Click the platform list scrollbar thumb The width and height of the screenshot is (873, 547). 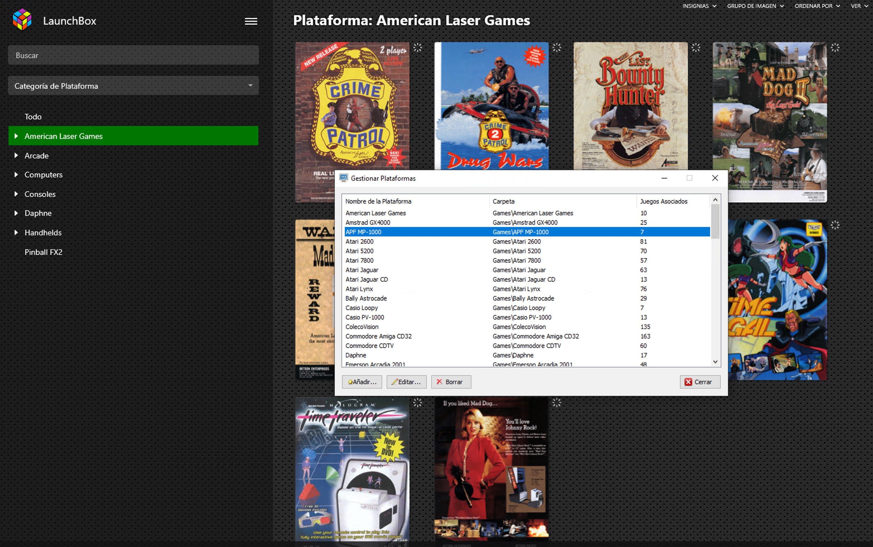pos(715,221)
